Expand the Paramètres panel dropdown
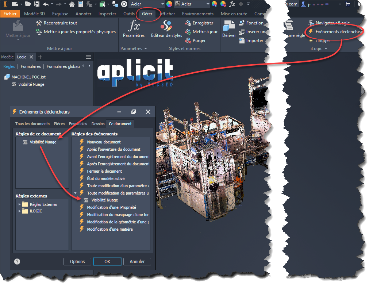Viewport: 373px width, 288px height. (x=145, y=49)
